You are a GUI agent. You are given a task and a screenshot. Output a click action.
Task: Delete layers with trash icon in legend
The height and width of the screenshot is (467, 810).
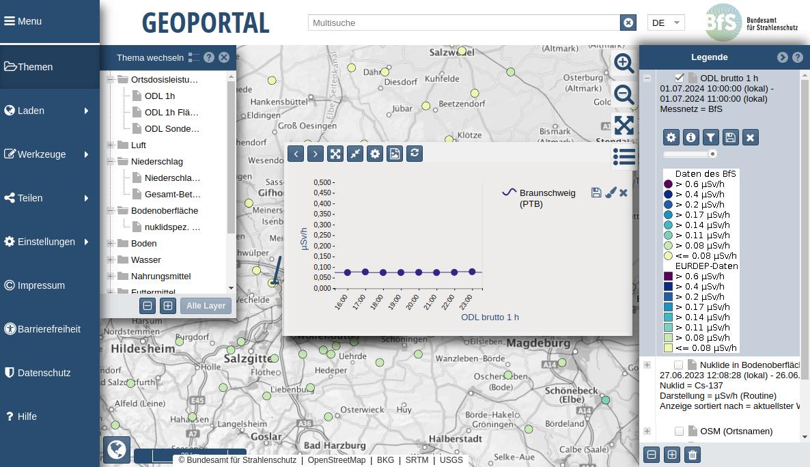tap(693, 455)
